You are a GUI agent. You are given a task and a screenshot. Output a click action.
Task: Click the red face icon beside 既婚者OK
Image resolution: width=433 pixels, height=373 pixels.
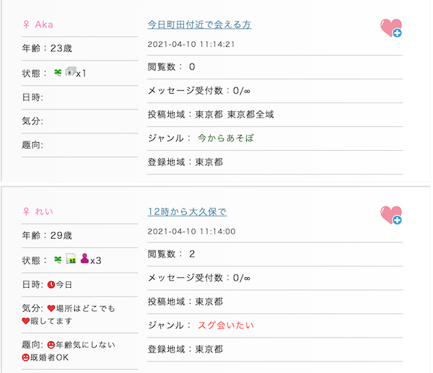27,357
